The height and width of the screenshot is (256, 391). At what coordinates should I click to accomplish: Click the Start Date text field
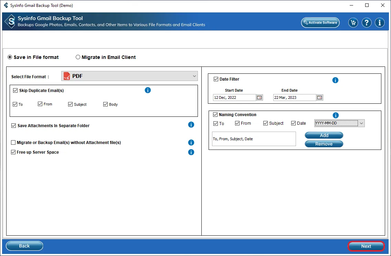[x=234, y=98]
